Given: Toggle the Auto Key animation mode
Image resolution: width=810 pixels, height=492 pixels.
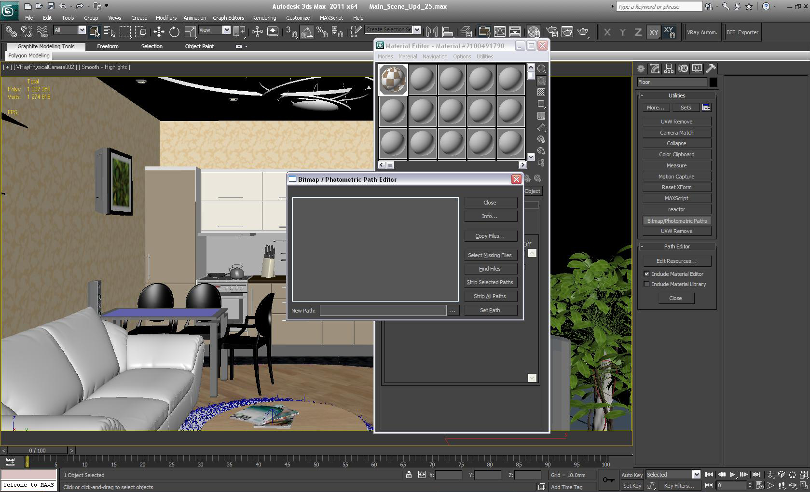Looking at the screenshot, I should (x=632, y=475).
